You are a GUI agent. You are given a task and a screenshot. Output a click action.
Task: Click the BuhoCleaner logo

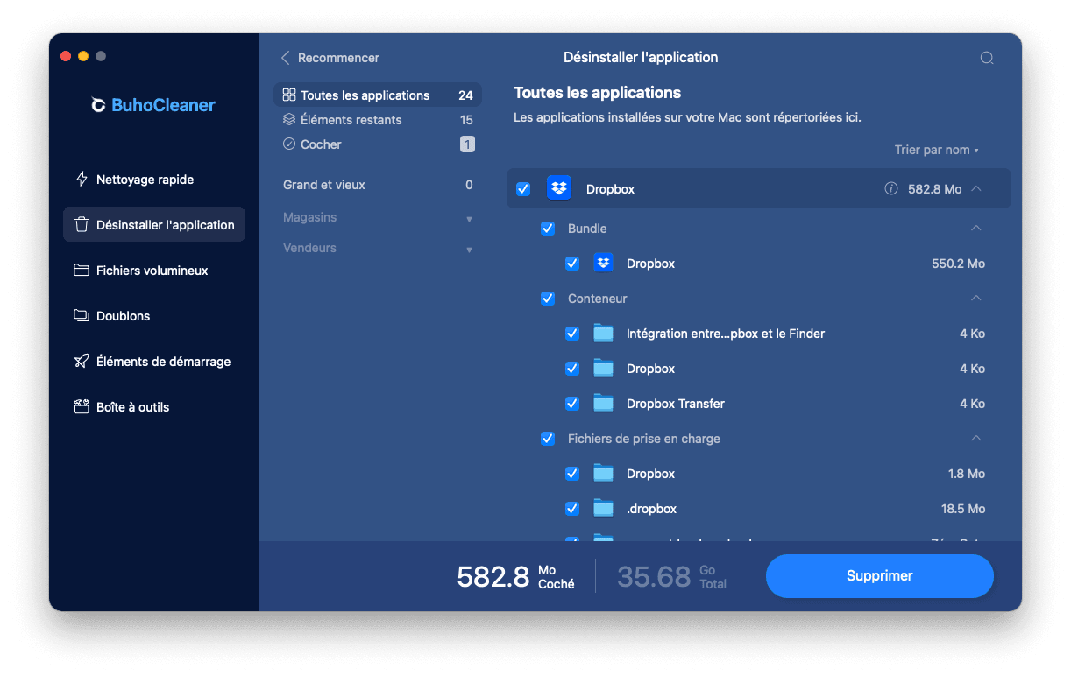pos(152,105)
